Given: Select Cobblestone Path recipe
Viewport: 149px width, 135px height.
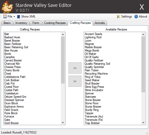Looking at the screenshot, I should tap(15, 77).
